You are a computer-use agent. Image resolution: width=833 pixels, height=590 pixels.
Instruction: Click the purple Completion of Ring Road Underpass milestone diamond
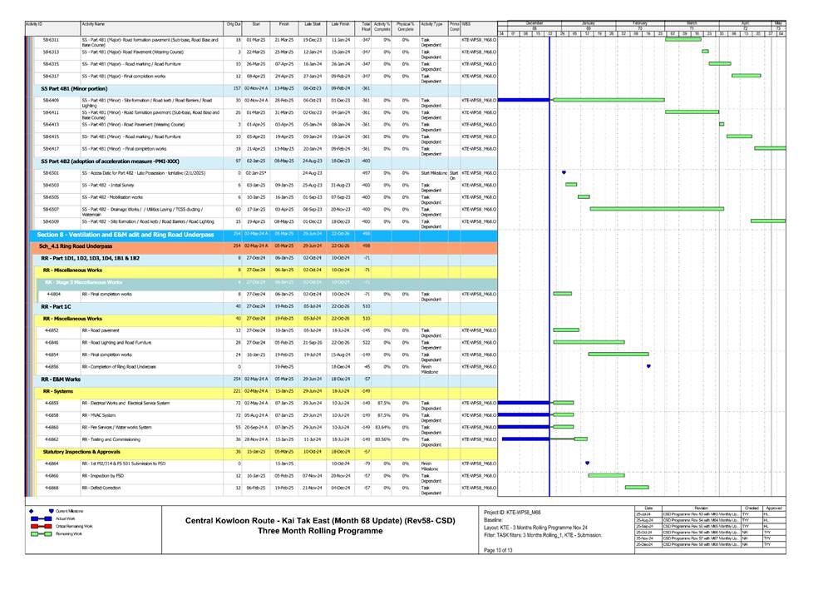point(648,365)
